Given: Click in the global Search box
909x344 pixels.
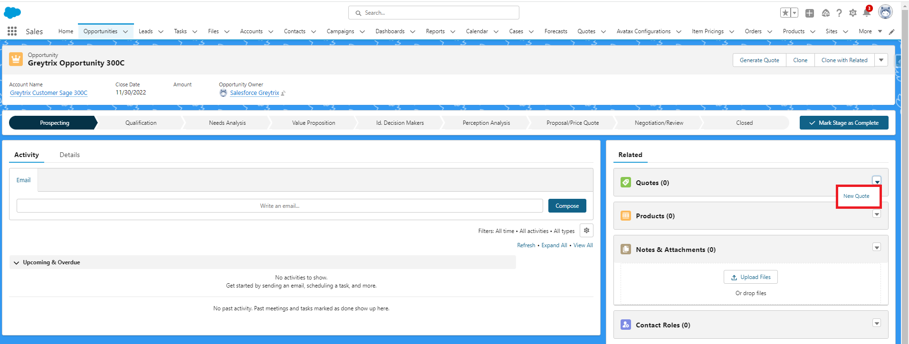Looking at the screenshot, I should pos(433,13).
